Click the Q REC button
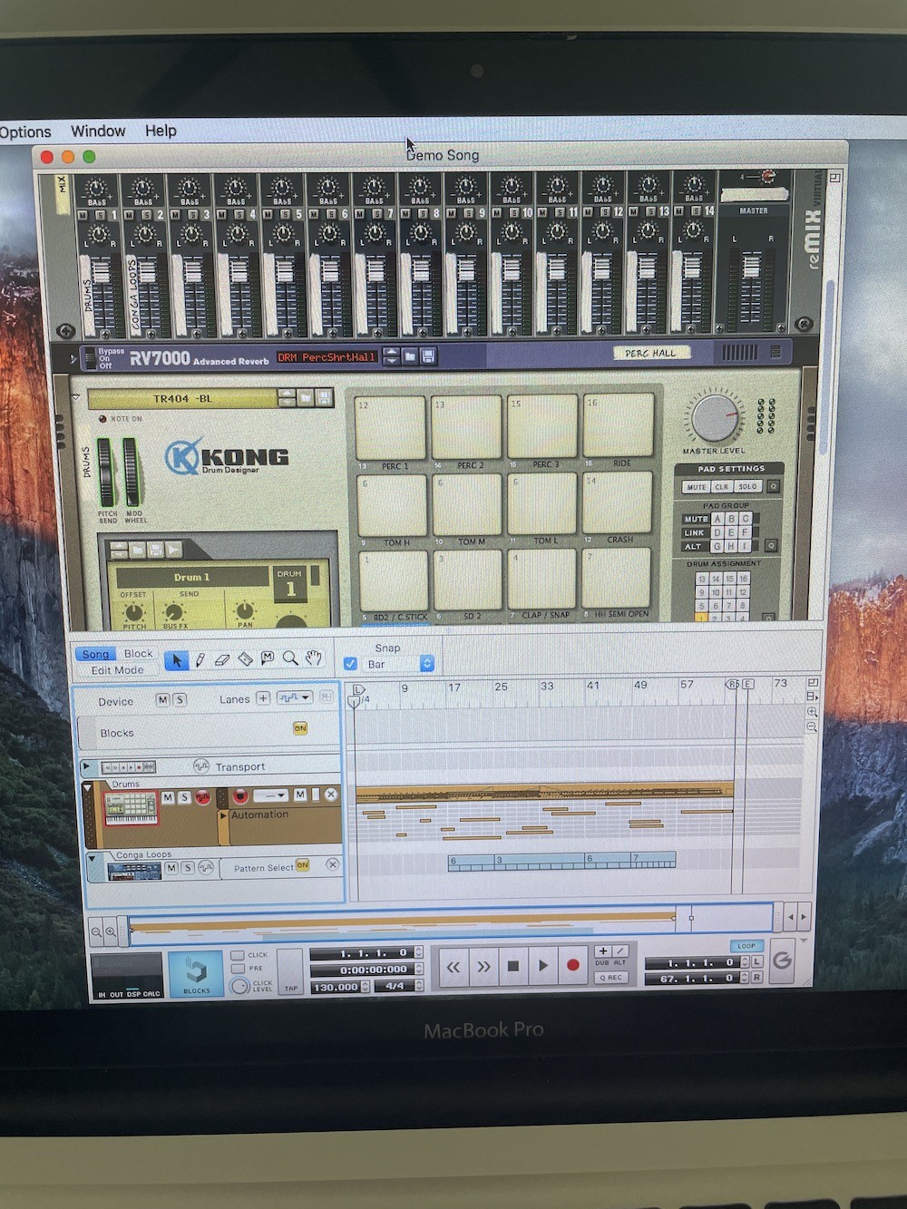 pos(610,978)
